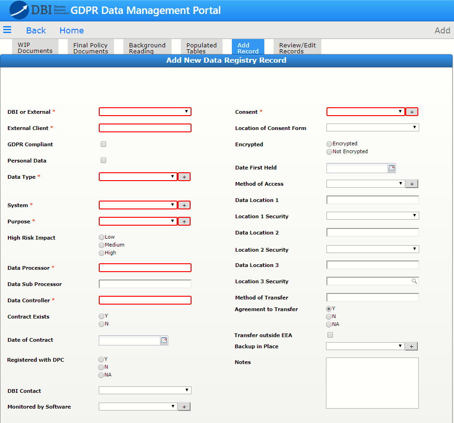Click into Data Controller field
This screenshot has width=454, height=423.
(145, 300)
